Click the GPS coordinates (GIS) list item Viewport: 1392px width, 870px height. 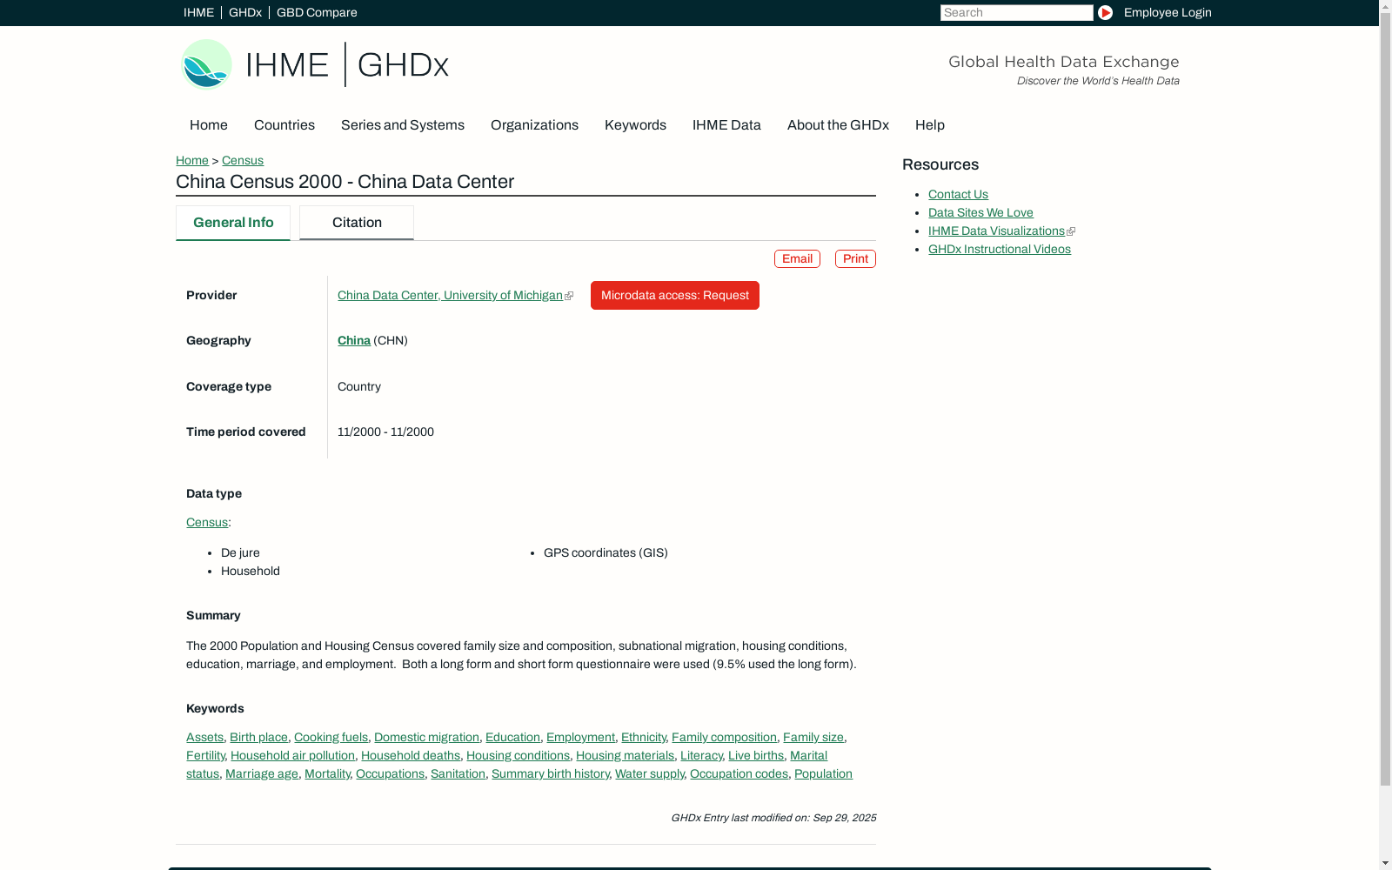(606, 553)
